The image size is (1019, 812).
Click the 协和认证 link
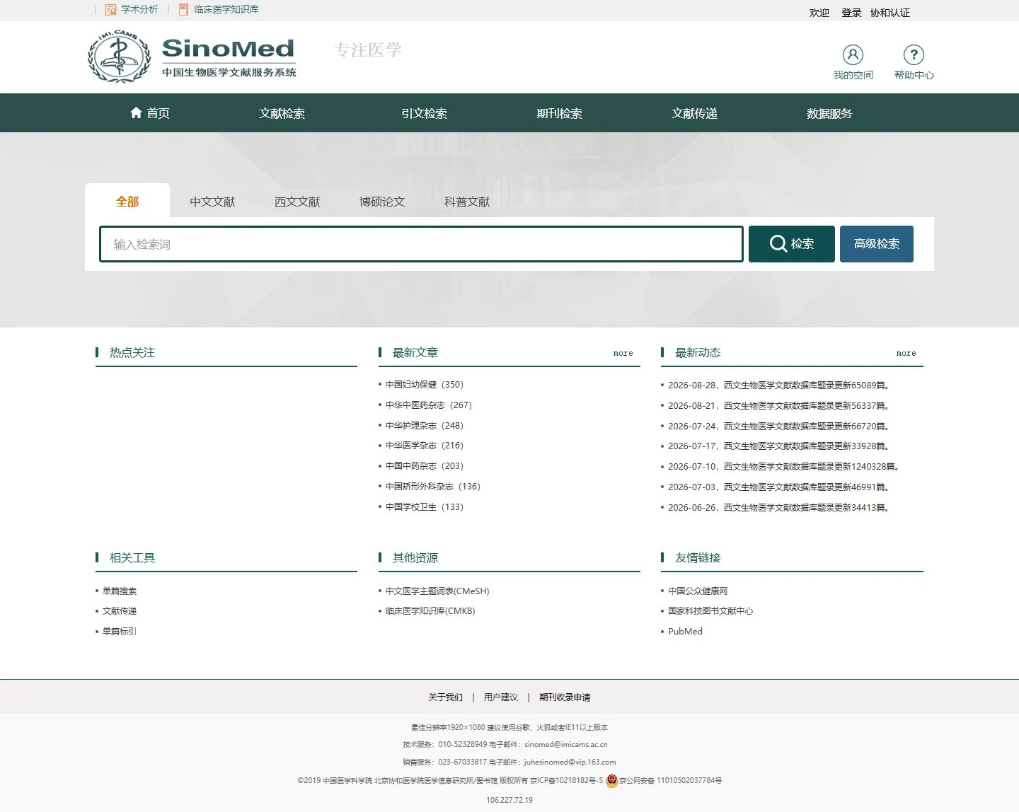tap(890, 13)
